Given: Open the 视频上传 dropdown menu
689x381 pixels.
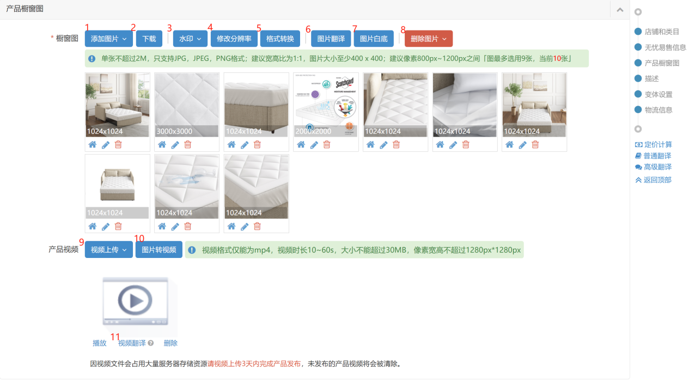Looking at the screenshot, I should pos(108,250).
